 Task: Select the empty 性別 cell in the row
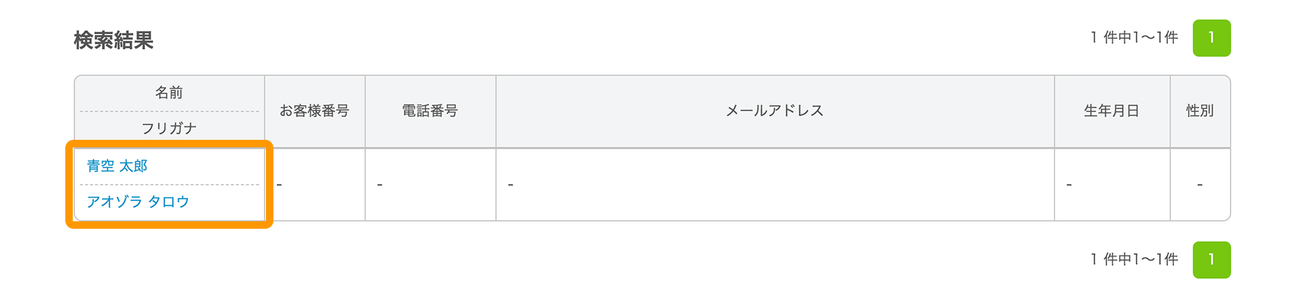point(1200,185)
